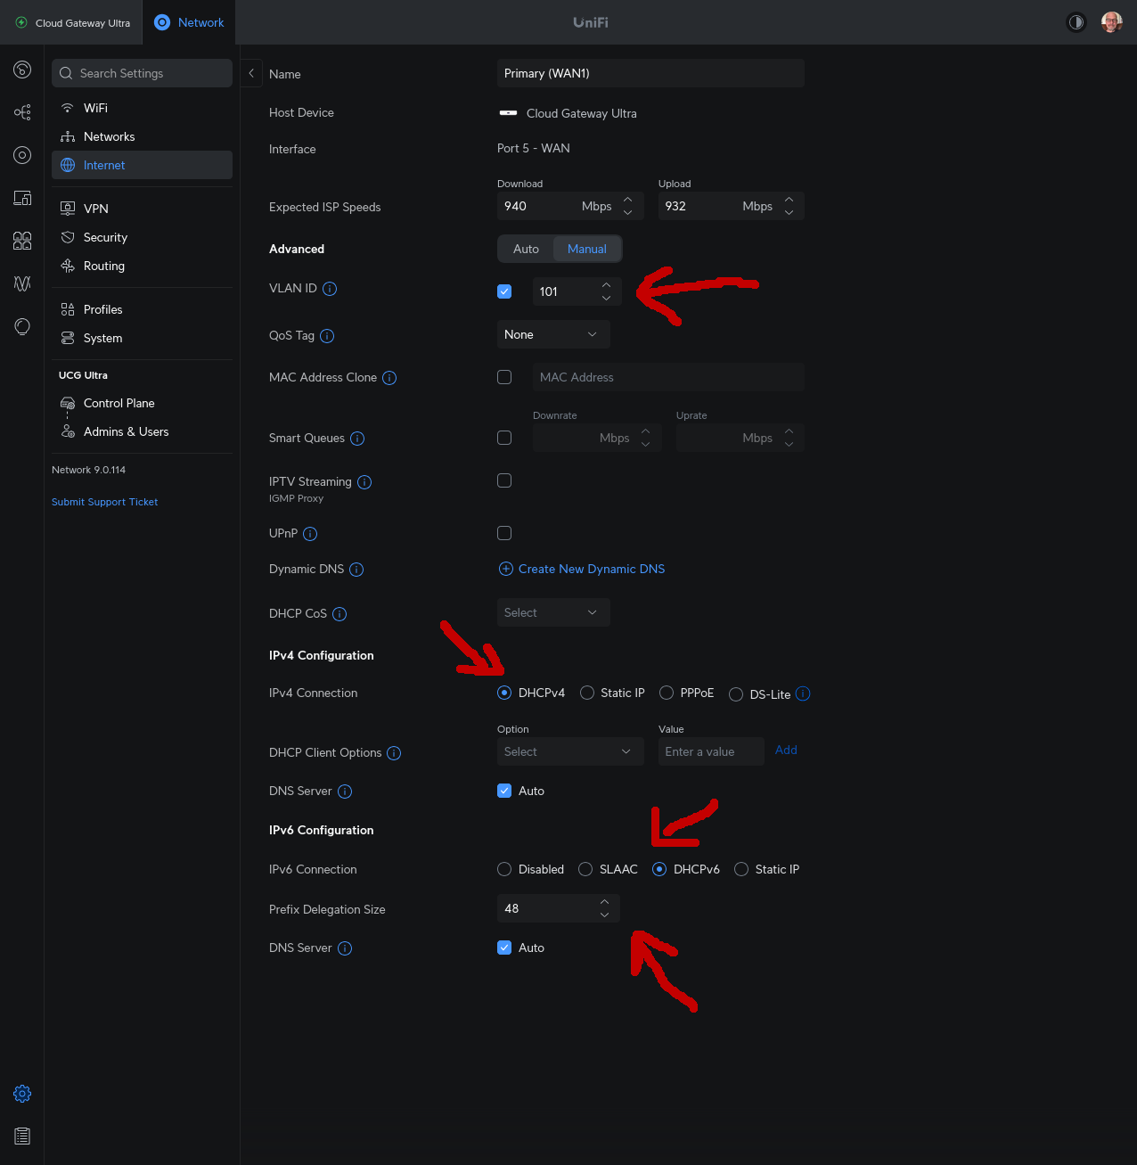This screenshot has height=1165, width=1137.
Task: Switch Advanced mode to Manual
Action: (587, 249)
